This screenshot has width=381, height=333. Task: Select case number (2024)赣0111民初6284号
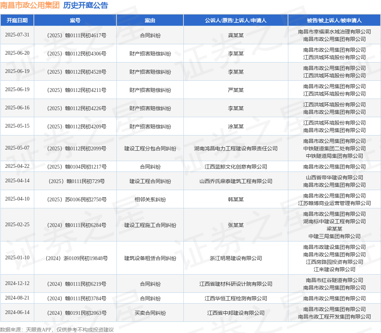pos(77,225)
